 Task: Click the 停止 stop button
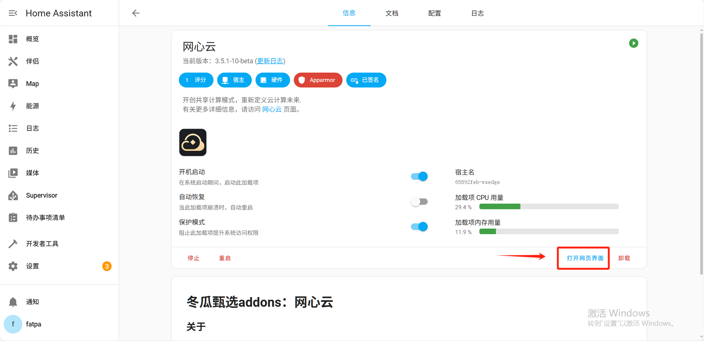[x=193, y=258]
